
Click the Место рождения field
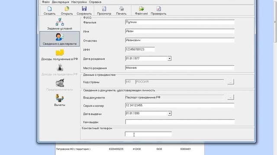point(180,68)
